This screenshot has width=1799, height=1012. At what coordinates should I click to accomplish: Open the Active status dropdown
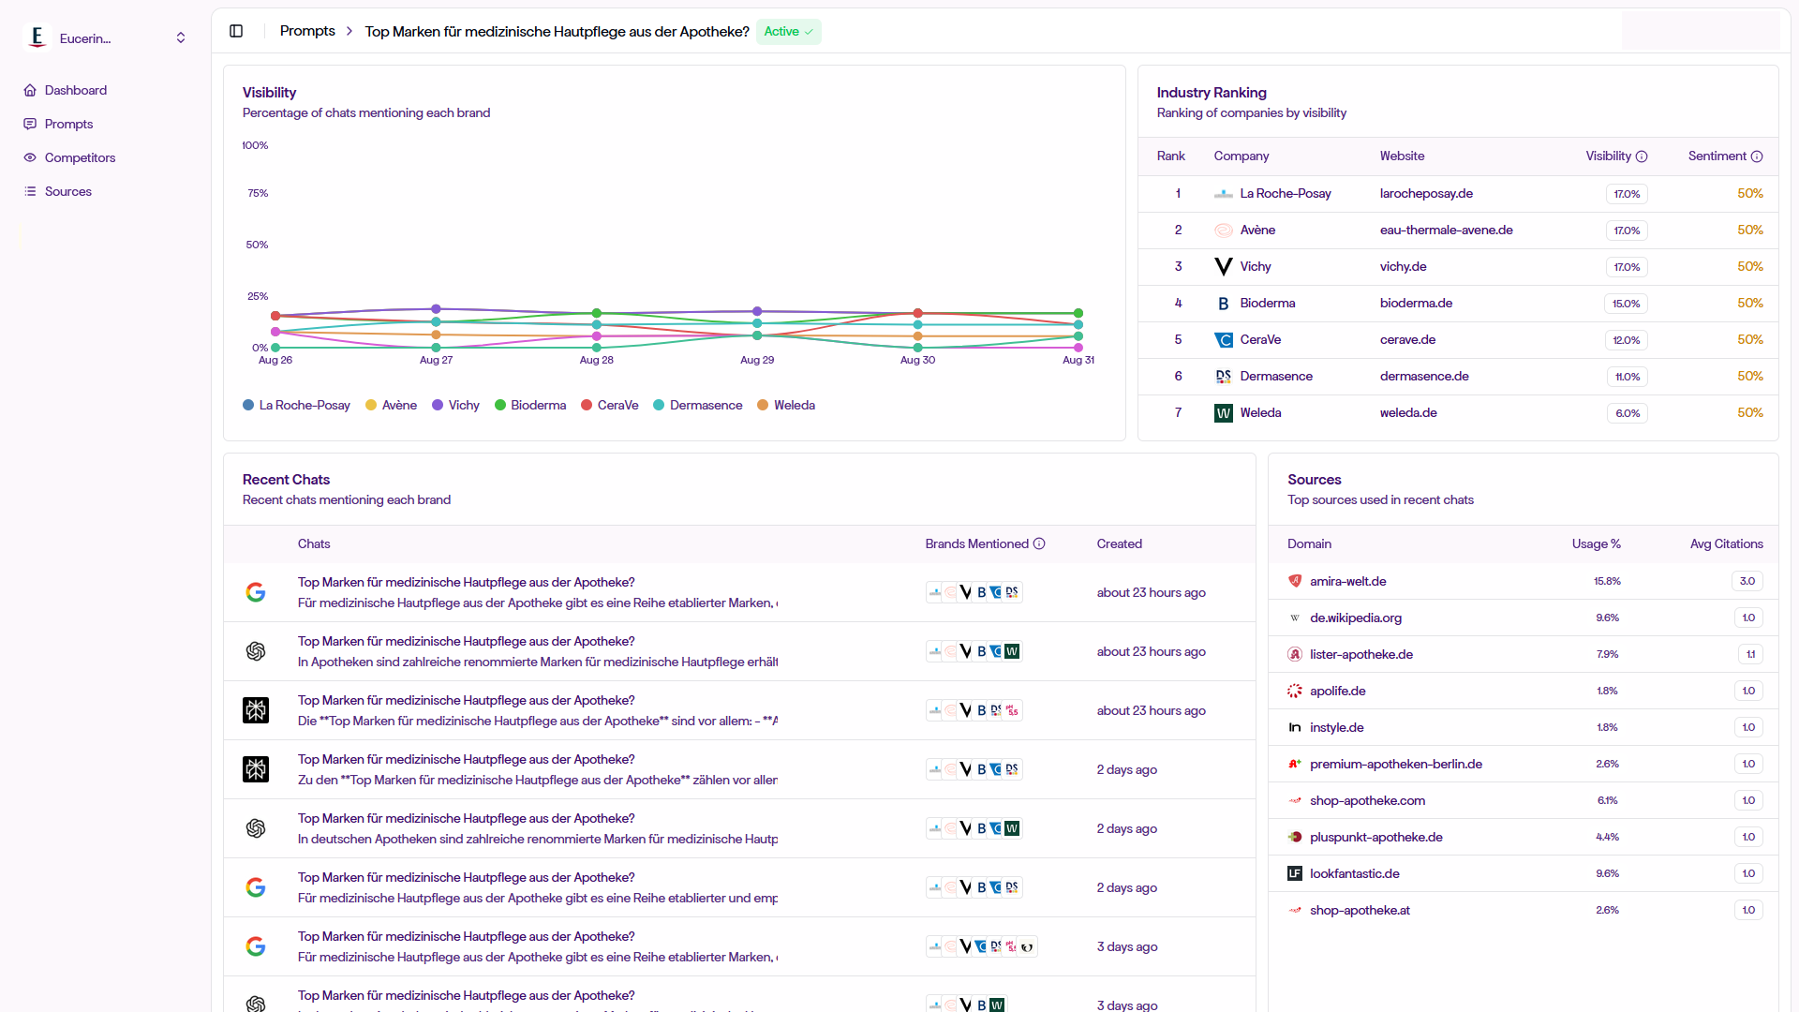788,31
